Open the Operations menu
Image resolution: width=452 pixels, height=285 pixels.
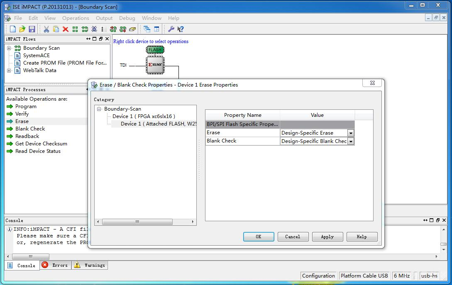point(76,18)
